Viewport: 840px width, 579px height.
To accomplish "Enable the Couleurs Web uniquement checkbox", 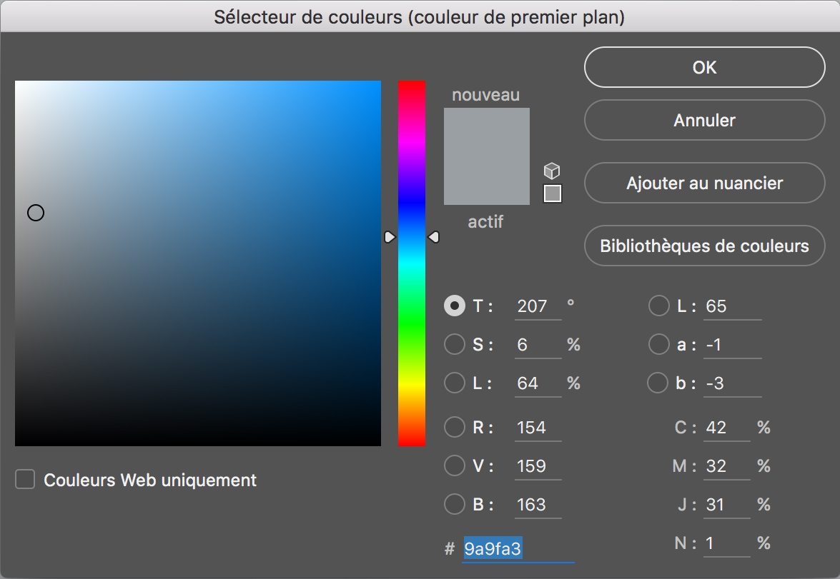I will (25, 480).
